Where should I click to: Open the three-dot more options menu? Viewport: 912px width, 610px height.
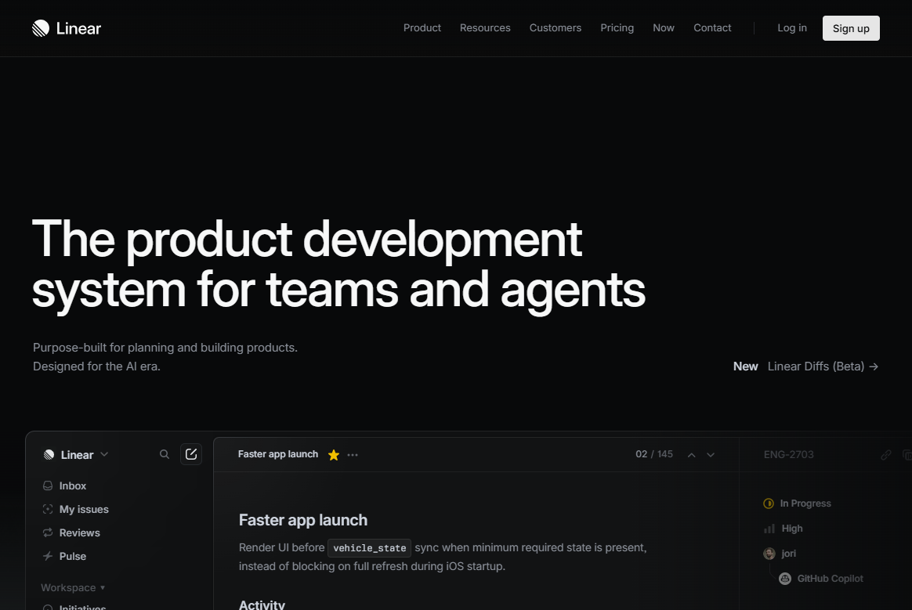[x=353, y=455]
